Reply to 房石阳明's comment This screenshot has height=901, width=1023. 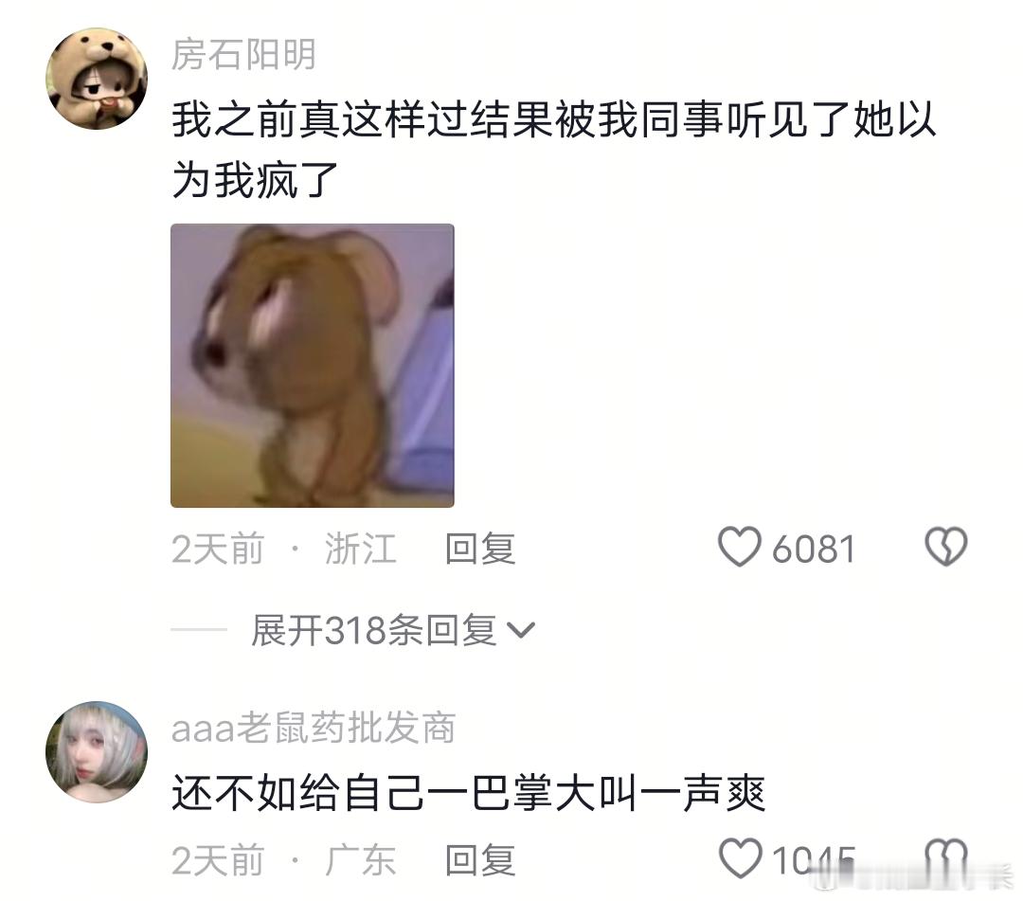[x=480, y=548]
